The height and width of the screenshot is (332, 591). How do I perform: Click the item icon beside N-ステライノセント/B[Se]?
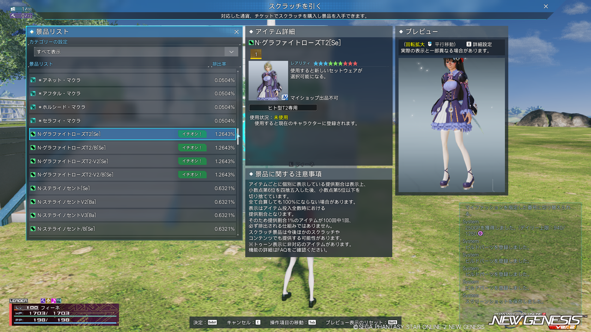tap(33, 229)
